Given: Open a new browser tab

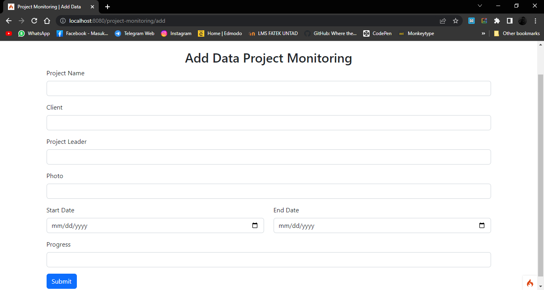Looking at the screenshot, I should click(x=108, y=7).
